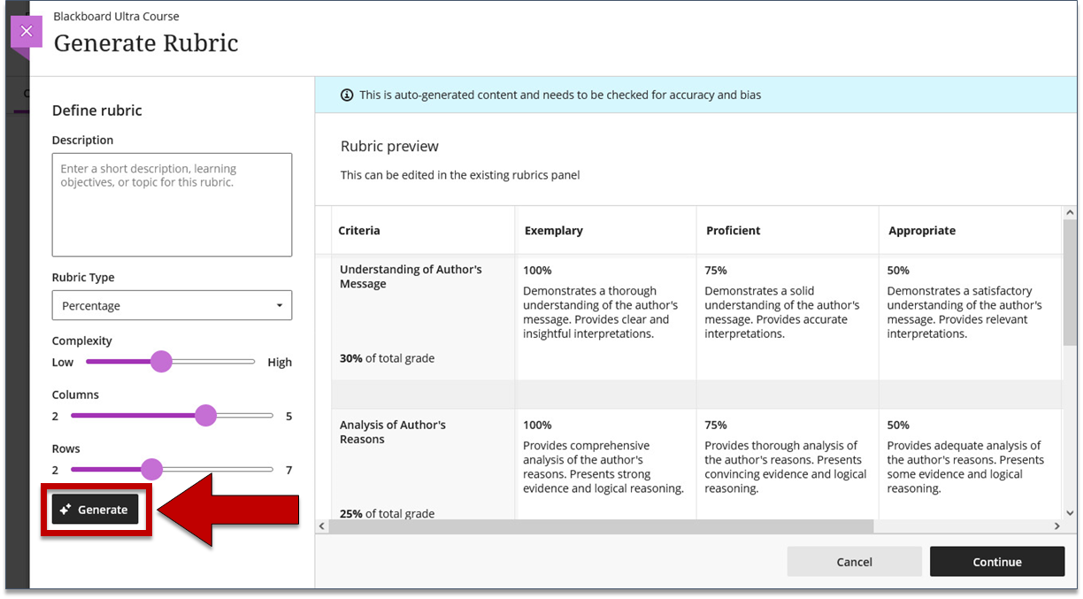The width and height of the screenshot is (1083, 599).
Task: Click the vertical scrollbar up arrow
Action: point(1070,213)
